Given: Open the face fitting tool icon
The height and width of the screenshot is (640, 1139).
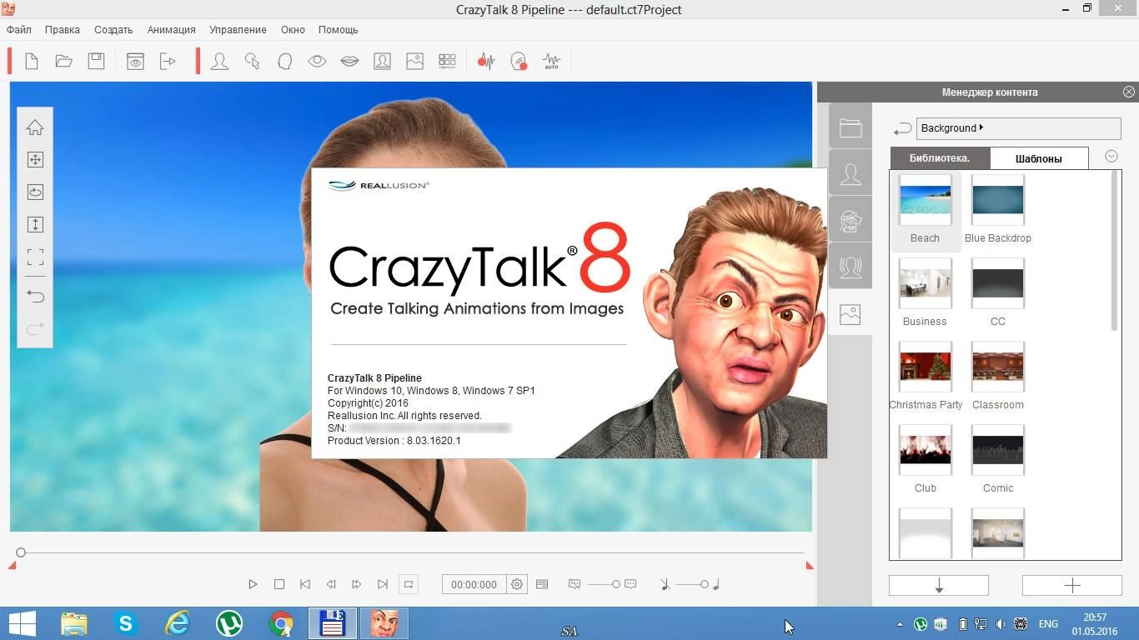Looking at the screenshot, I should [x=252, y=61].
